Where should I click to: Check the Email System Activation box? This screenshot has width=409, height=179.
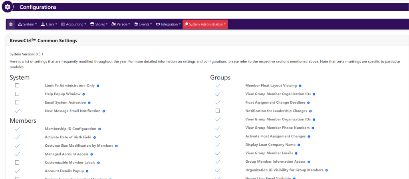(x=17, y=102)
